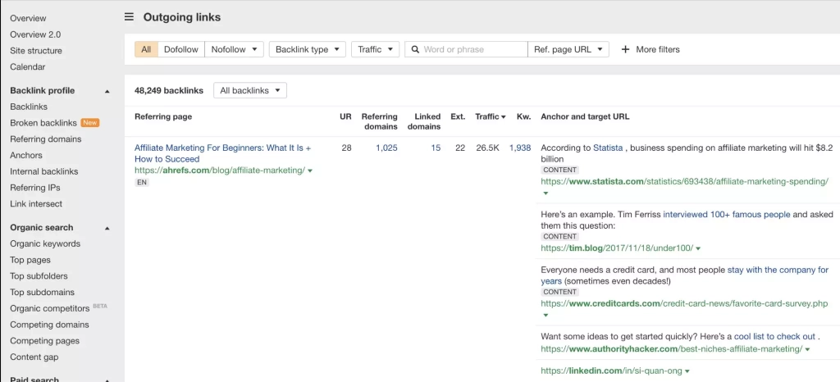Open the statista.com affiliate-marketing-spending URL

coord(685,182)
